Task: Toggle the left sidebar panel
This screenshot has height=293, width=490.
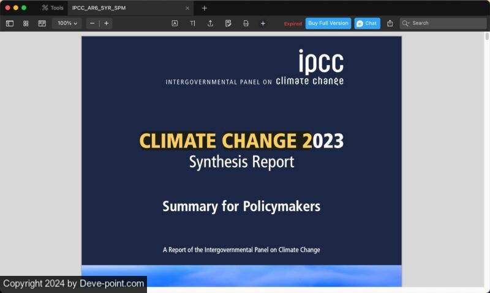Action: [10, 23]
